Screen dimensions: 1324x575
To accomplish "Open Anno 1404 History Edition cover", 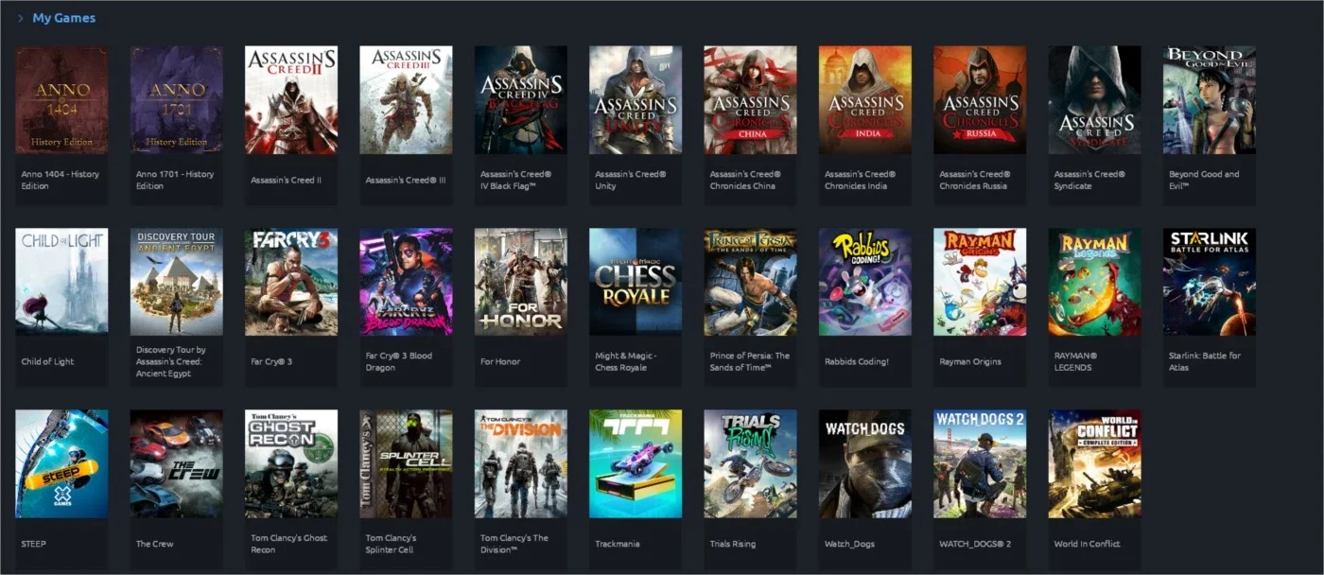I will point(61,100).
